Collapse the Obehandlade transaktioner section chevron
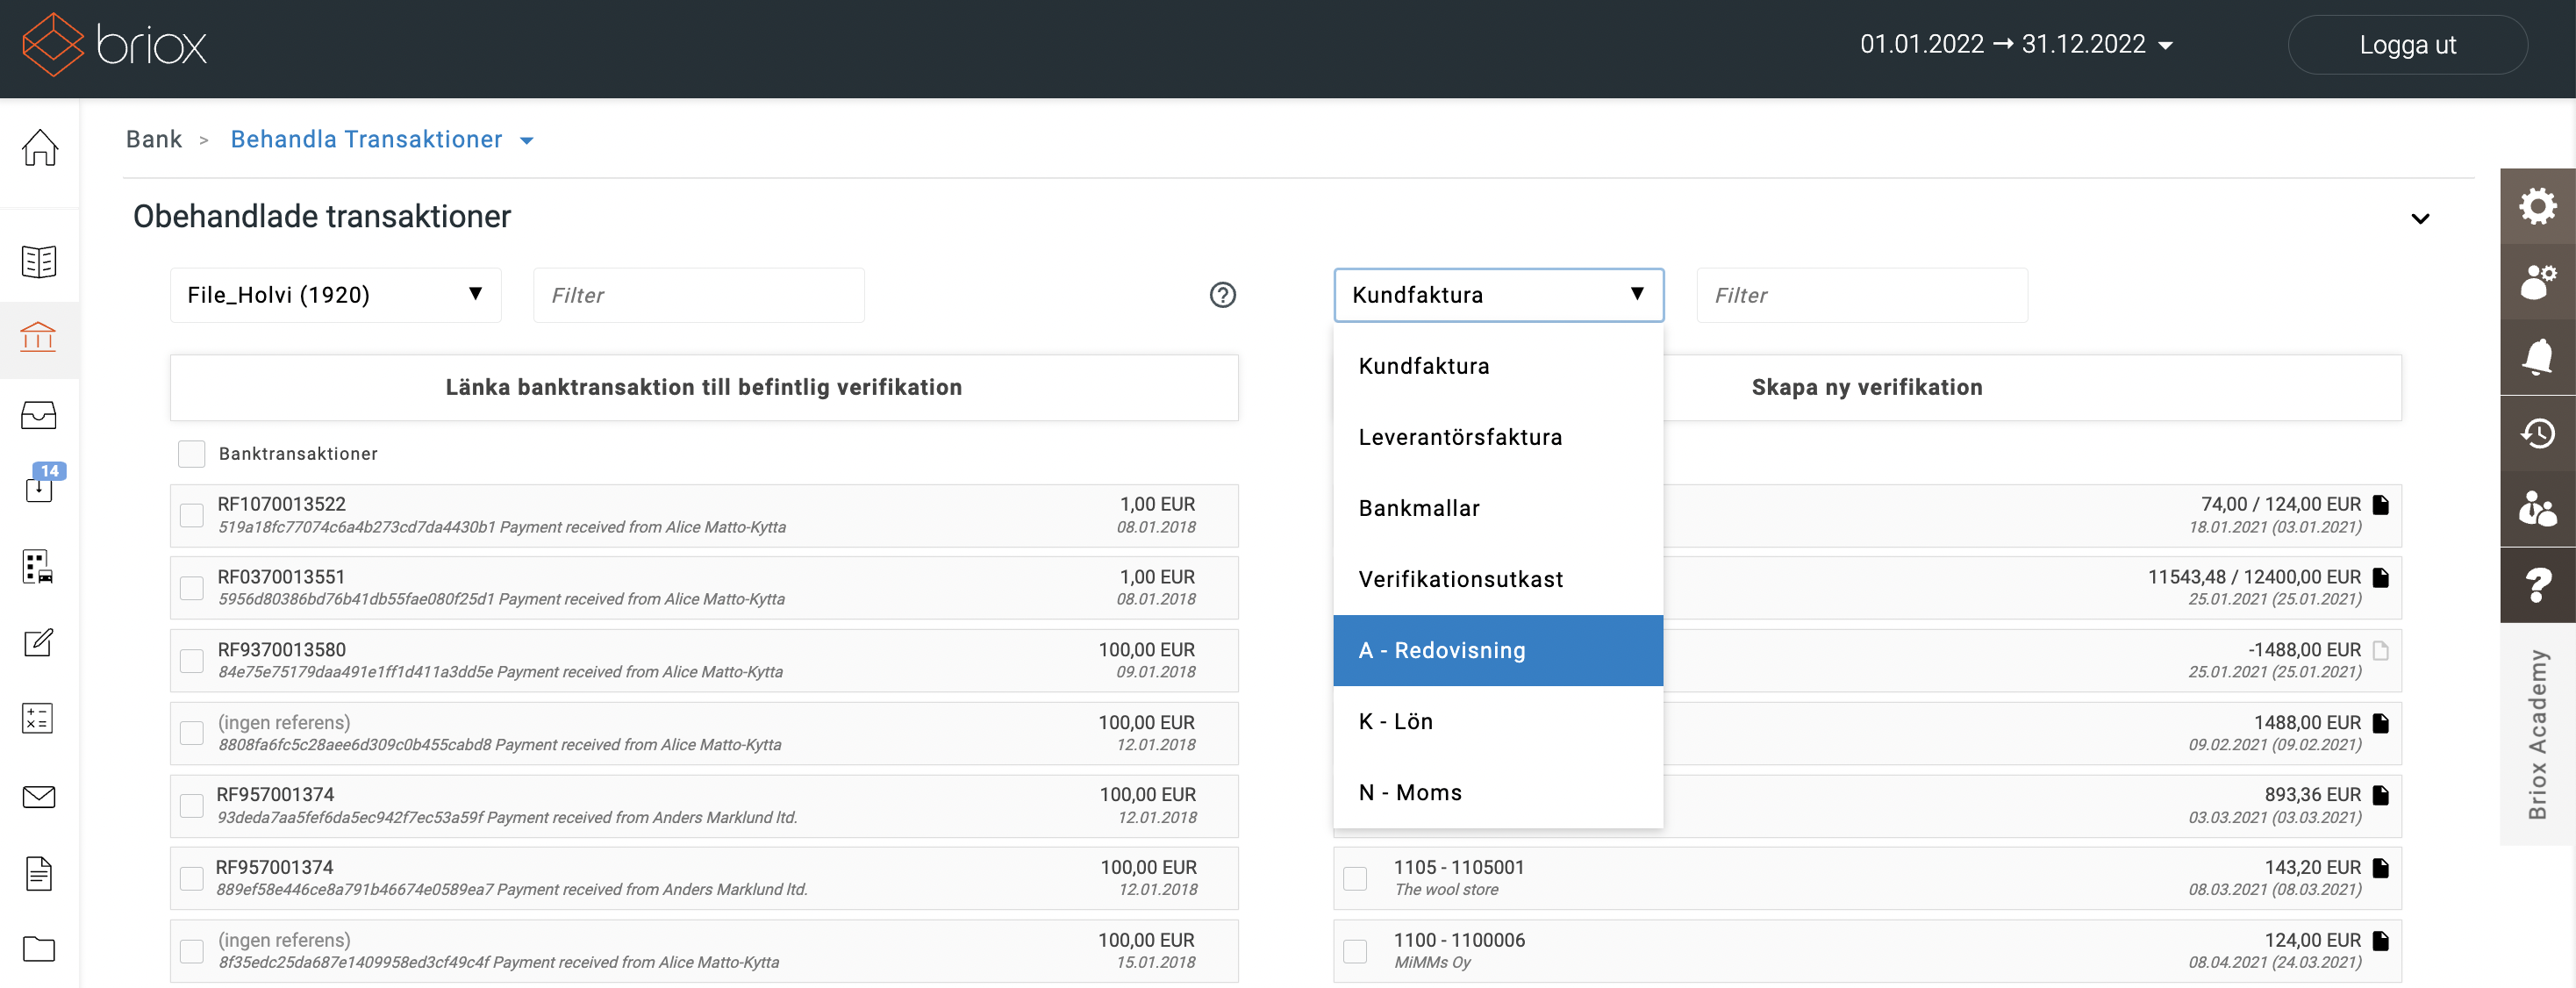 tap(2419, 219)
